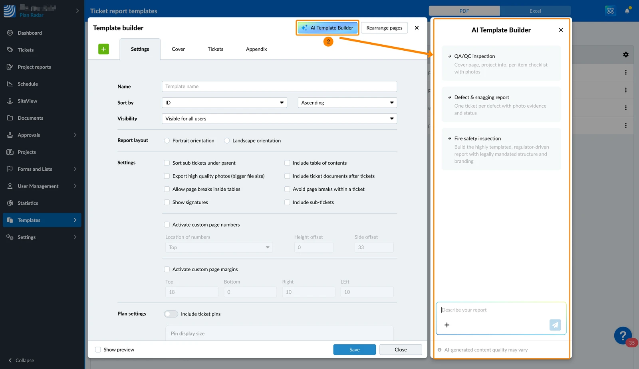
Task: Open the help question mark bubble
Action: point(623,336)
